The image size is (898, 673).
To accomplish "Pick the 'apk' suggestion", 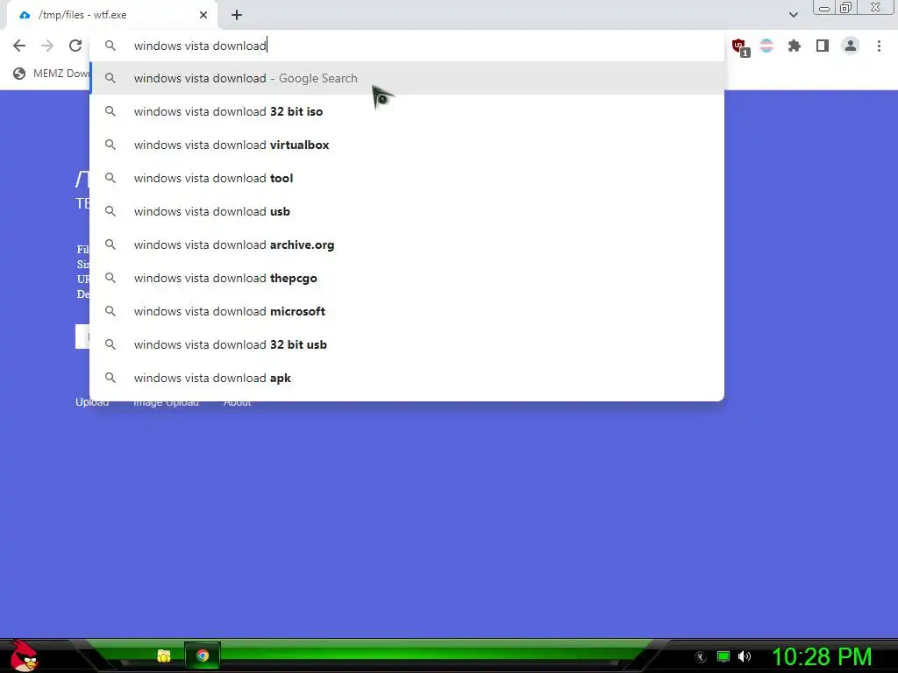I will coord(407,378).
